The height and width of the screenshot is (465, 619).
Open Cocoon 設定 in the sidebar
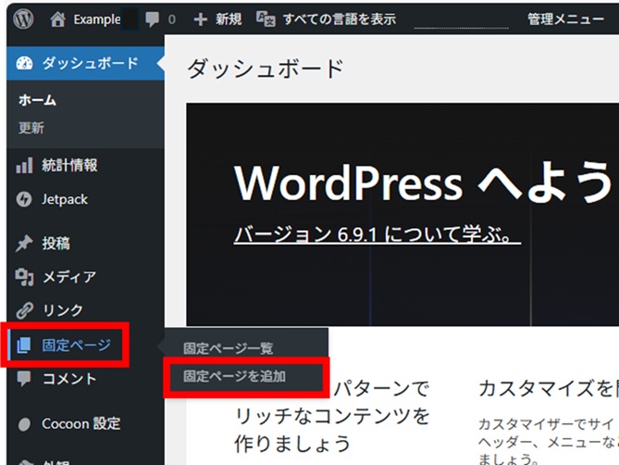pyautogui.click(x=80, y=423)
